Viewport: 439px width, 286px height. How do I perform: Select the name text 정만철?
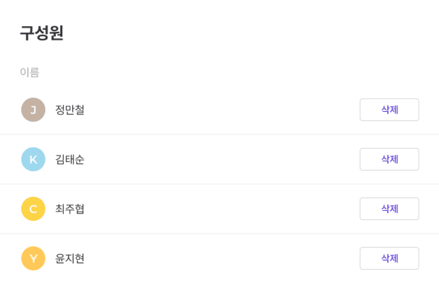tap(69, 110)
